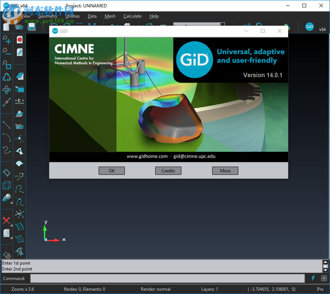Image resolution: width=330 pixels, height=294 pixels.
Task: Click 'Nodes: 0, Elements: 0' in status bar
Action: coord(85,289)
